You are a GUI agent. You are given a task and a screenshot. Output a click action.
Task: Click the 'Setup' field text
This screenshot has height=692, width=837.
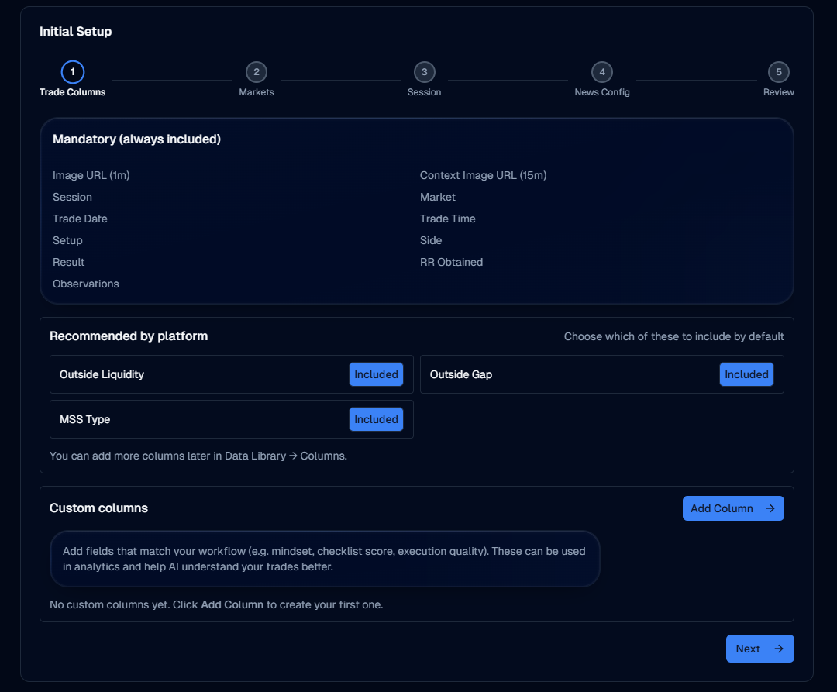[67, 241]
